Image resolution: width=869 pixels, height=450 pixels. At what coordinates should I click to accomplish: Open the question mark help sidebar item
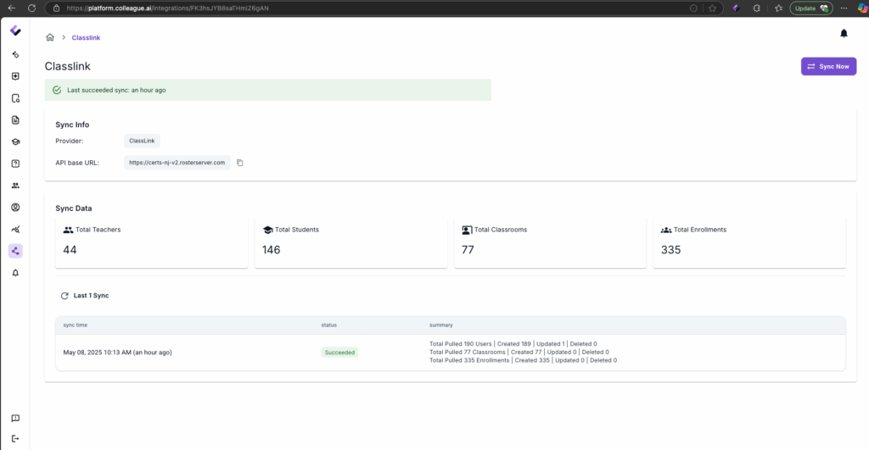tap(15, 164)
